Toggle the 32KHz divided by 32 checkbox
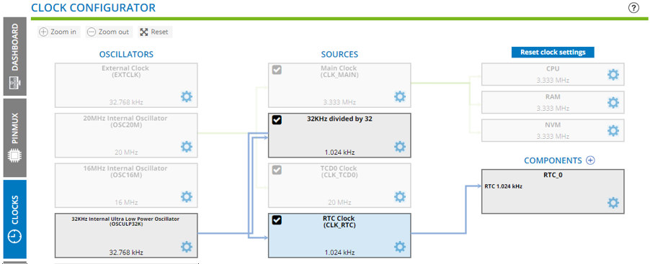This screenshot has height=264, width=650. pos(277,120)
